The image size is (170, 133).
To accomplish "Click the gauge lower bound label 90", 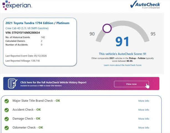I will click(x=92, y=34).
